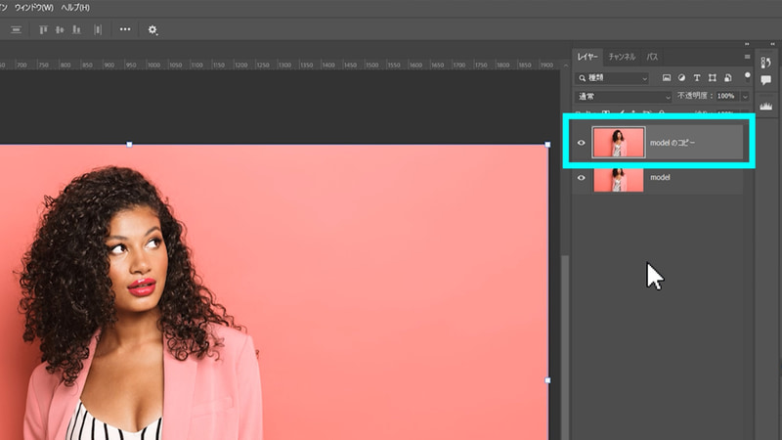Align top edges using options bar icon
Screen dimensions: 782x440
[x=43, y=30]
